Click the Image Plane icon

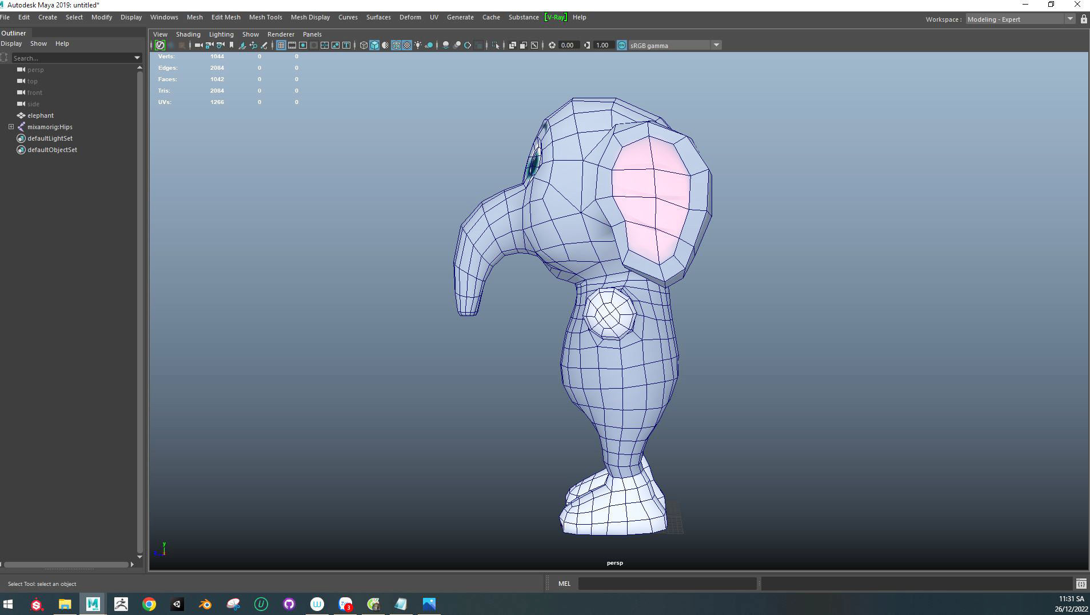click(x=242, y=45)
